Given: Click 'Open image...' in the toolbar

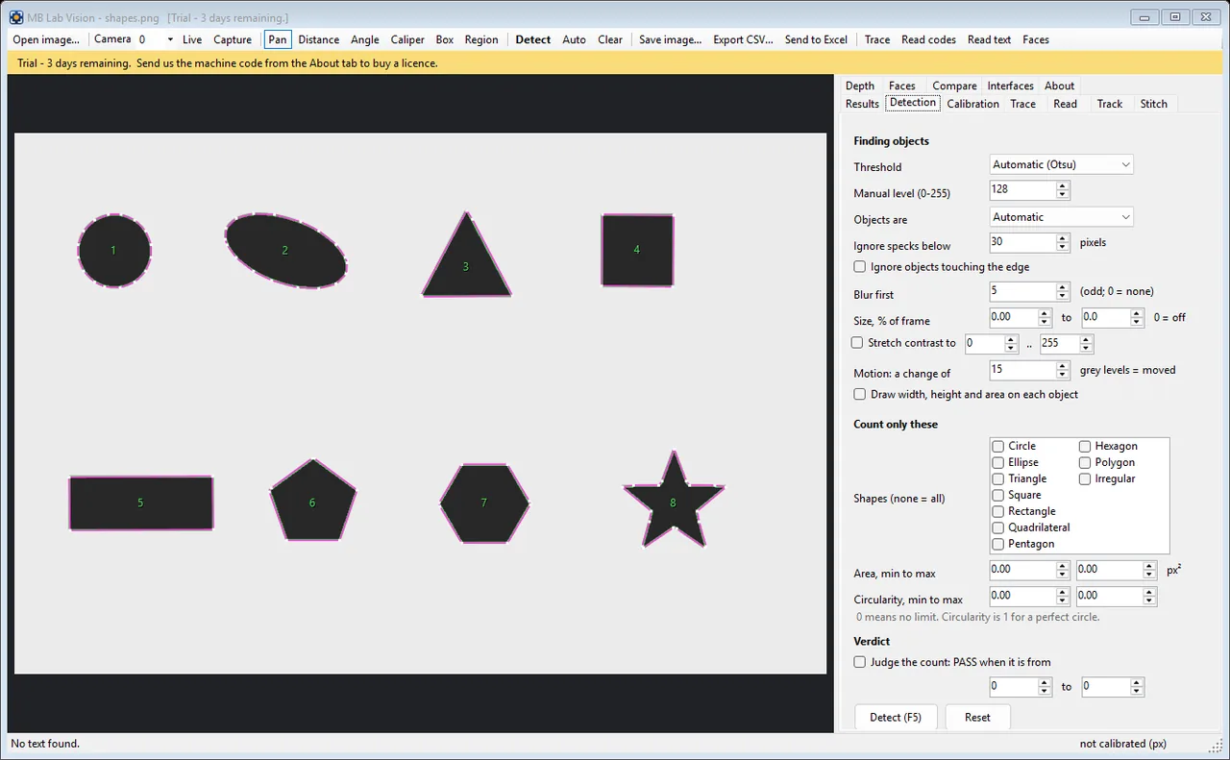Looking at the screenshot, I should click(x=46, y=39).
